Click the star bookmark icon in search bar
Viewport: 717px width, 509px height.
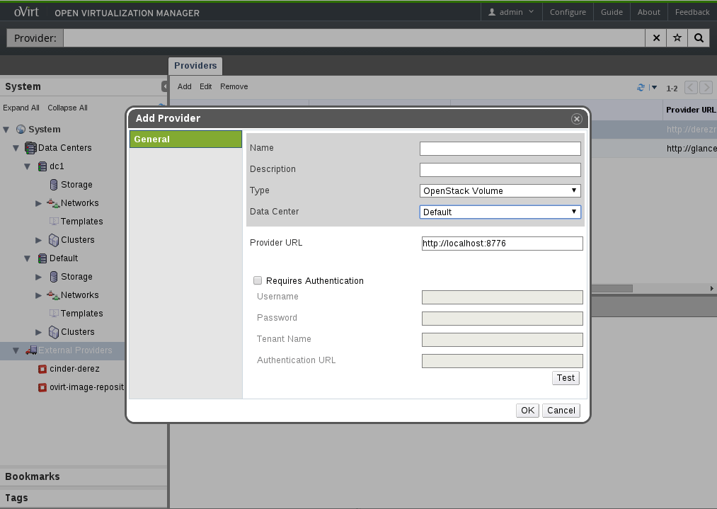(x=677, y=38)
